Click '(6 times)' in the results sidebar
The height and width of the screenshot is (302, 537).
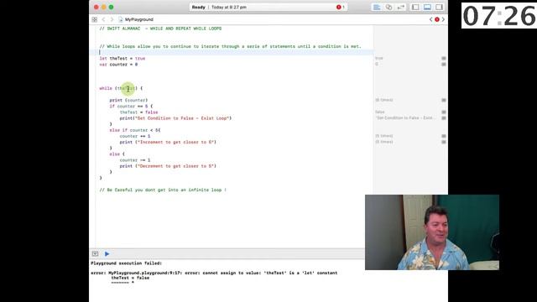click(384, 101)
